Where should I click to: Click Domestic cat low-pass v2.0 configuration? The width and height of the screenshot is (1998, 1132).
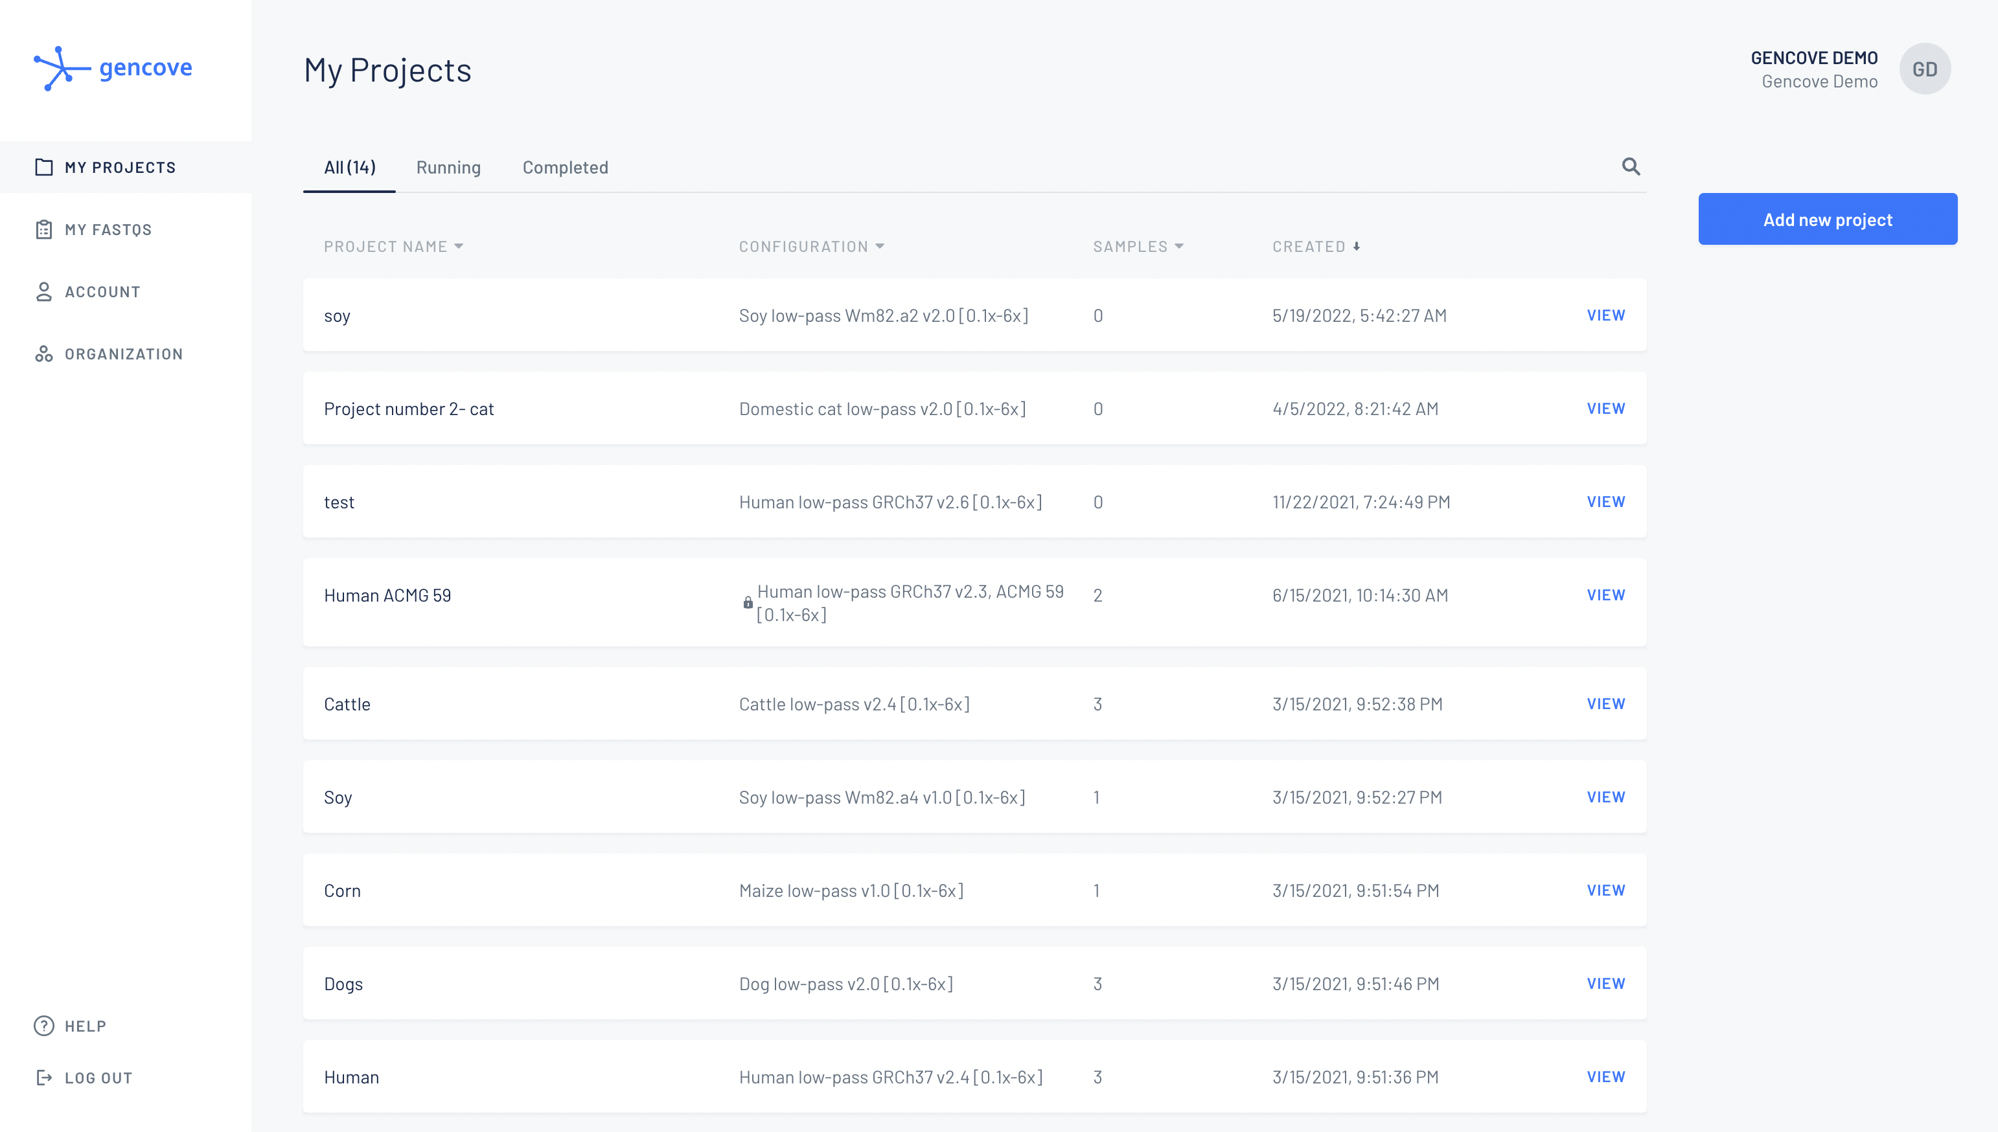882,409
